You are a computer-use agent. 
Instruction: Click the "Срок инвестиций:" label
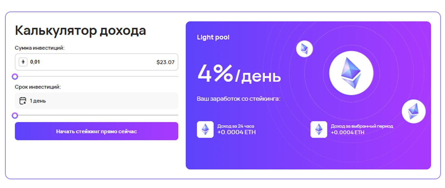[38, 87]
